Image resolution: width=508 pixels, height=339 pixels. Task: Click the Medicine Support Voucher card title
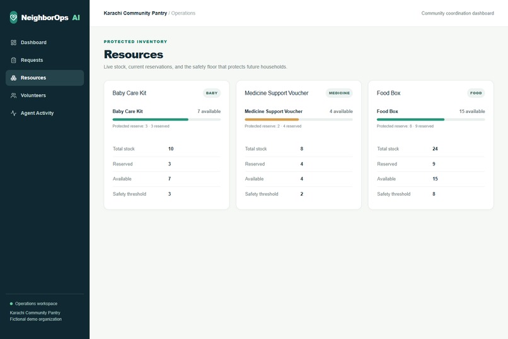tap(276, 93)
